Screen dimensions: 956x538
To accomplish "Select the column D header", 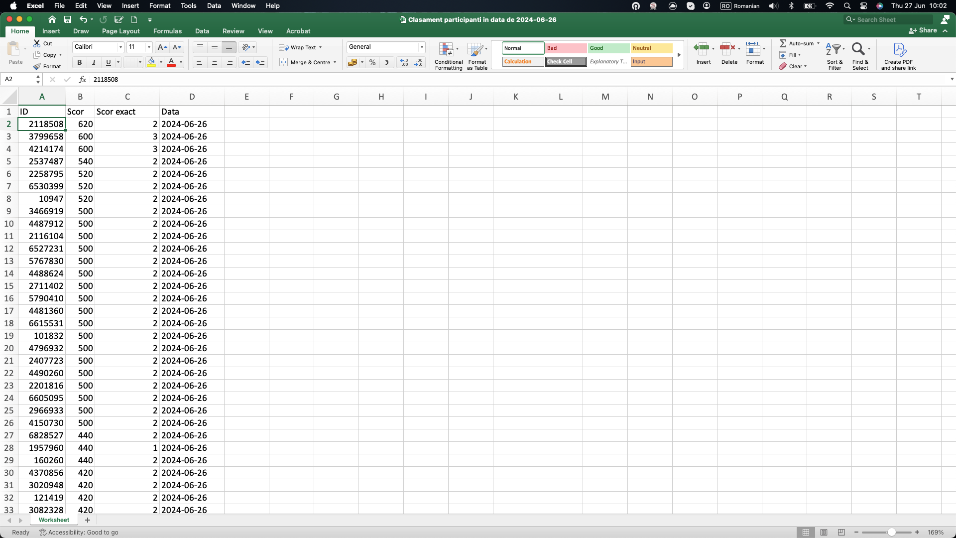I will pyautogui.click(x=192, y=97).
